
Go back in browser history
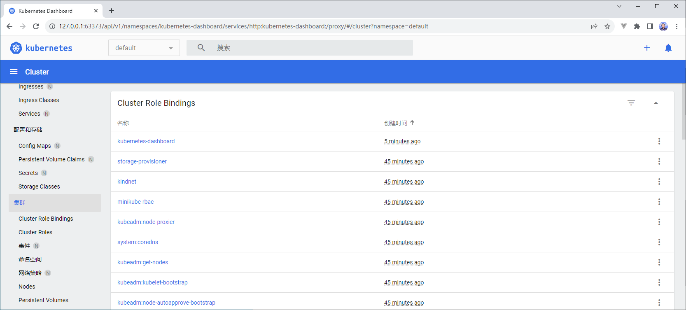click(9, 26)
